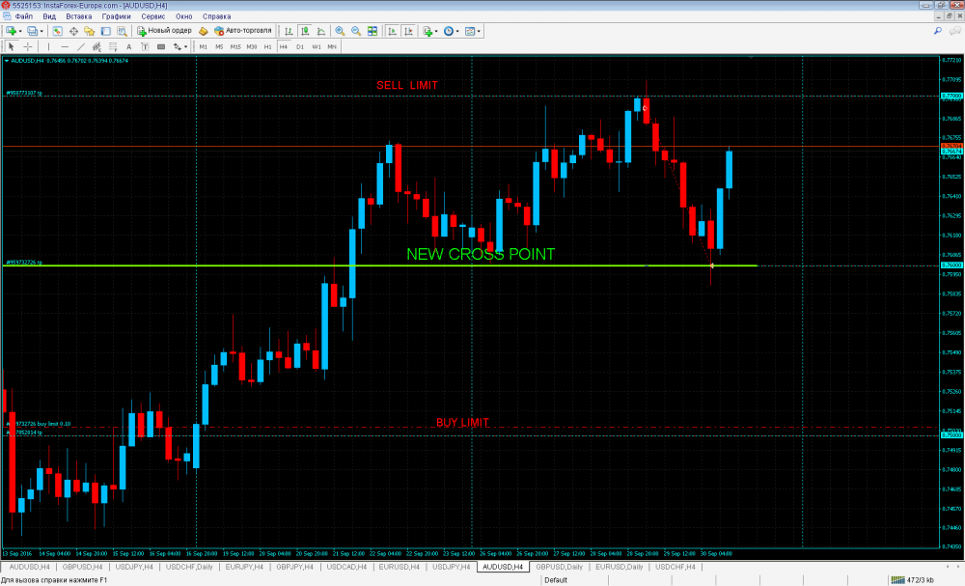Open the chat bubbles icon
The image size is (965, 586).
click(955, 31)
